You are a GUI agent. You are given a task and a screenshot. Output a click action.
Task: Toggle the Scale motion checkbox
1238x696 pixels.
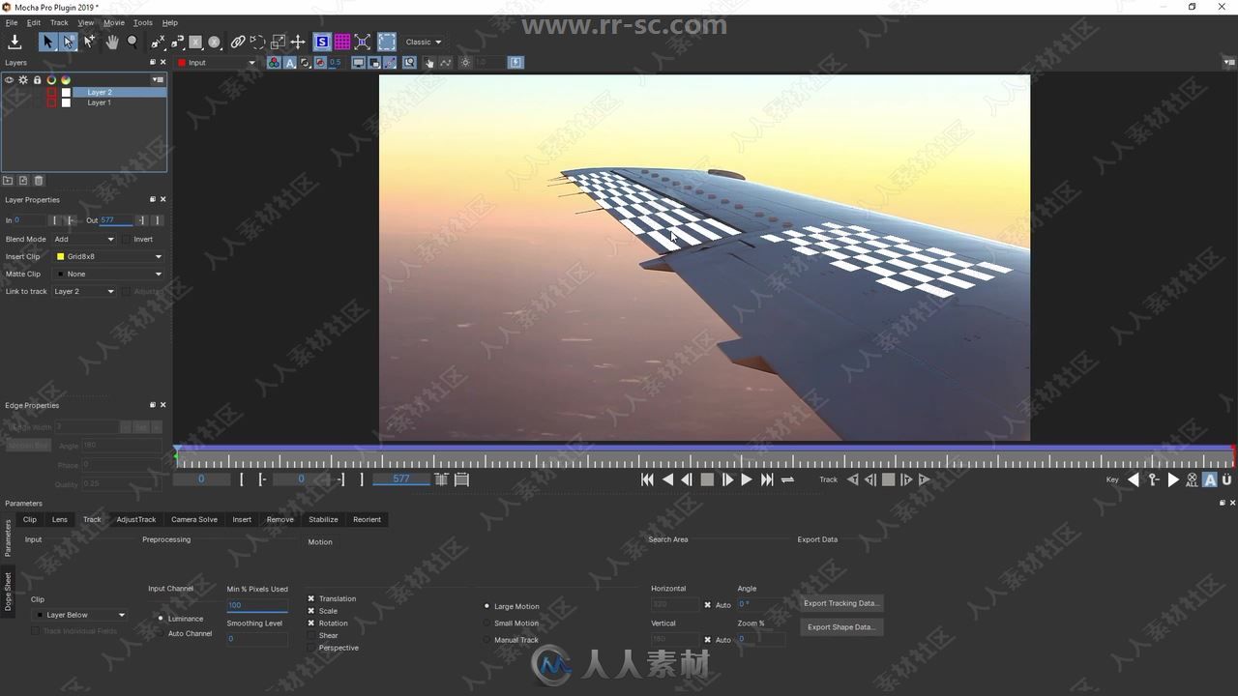pyautogui.click(x=311, y=611)
